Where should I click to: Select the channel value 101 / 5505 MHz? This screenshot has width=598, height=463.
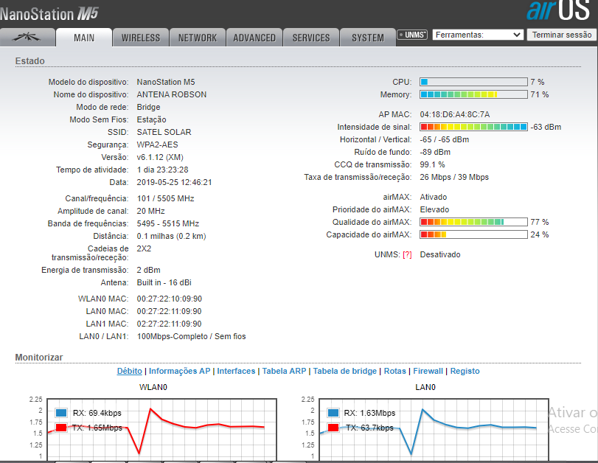(x=165, y=199)
